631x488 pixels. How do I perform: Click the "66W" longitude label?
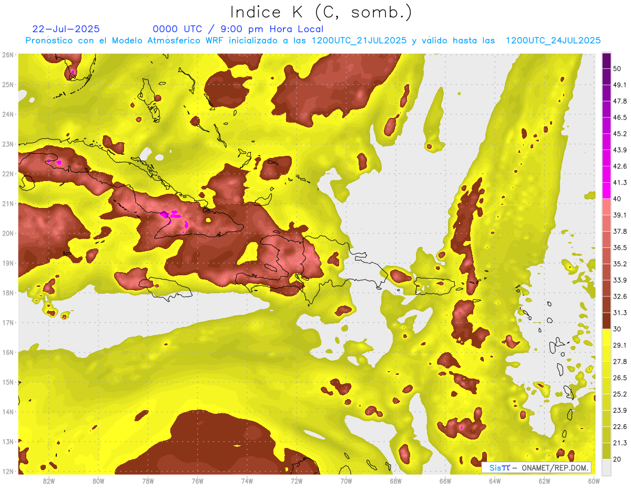445,481
